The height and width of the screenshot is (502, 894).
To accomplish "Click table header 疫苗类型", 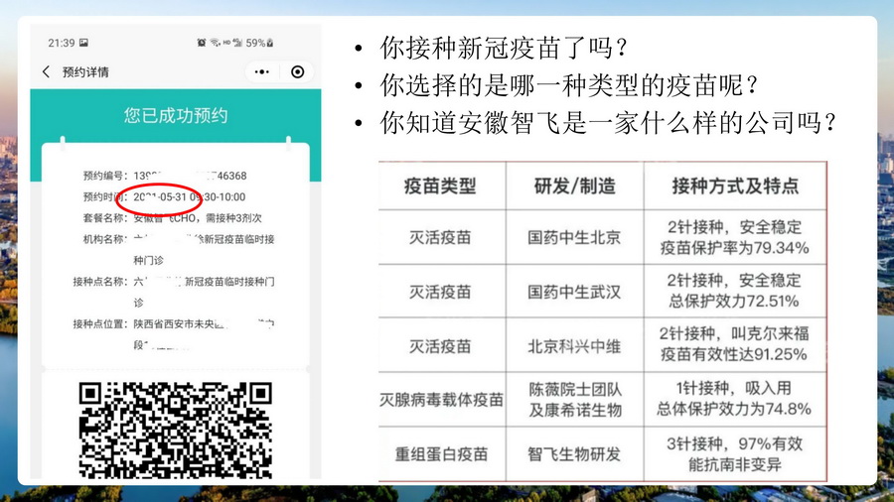I will pos(440,187).
